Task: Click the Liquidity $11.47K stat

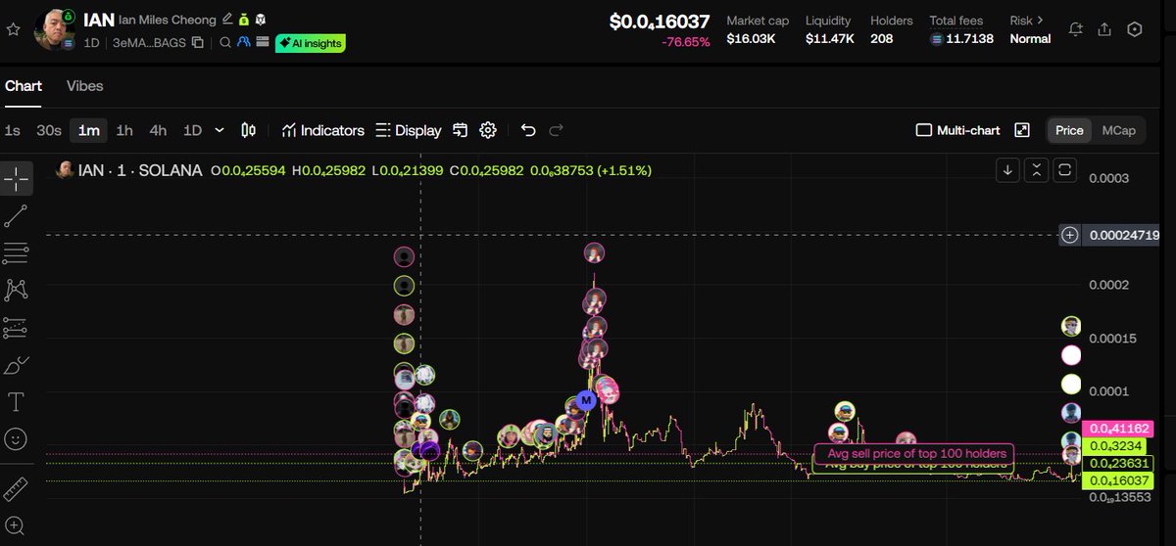Action: pyautogui.click(x=829, y=29)
